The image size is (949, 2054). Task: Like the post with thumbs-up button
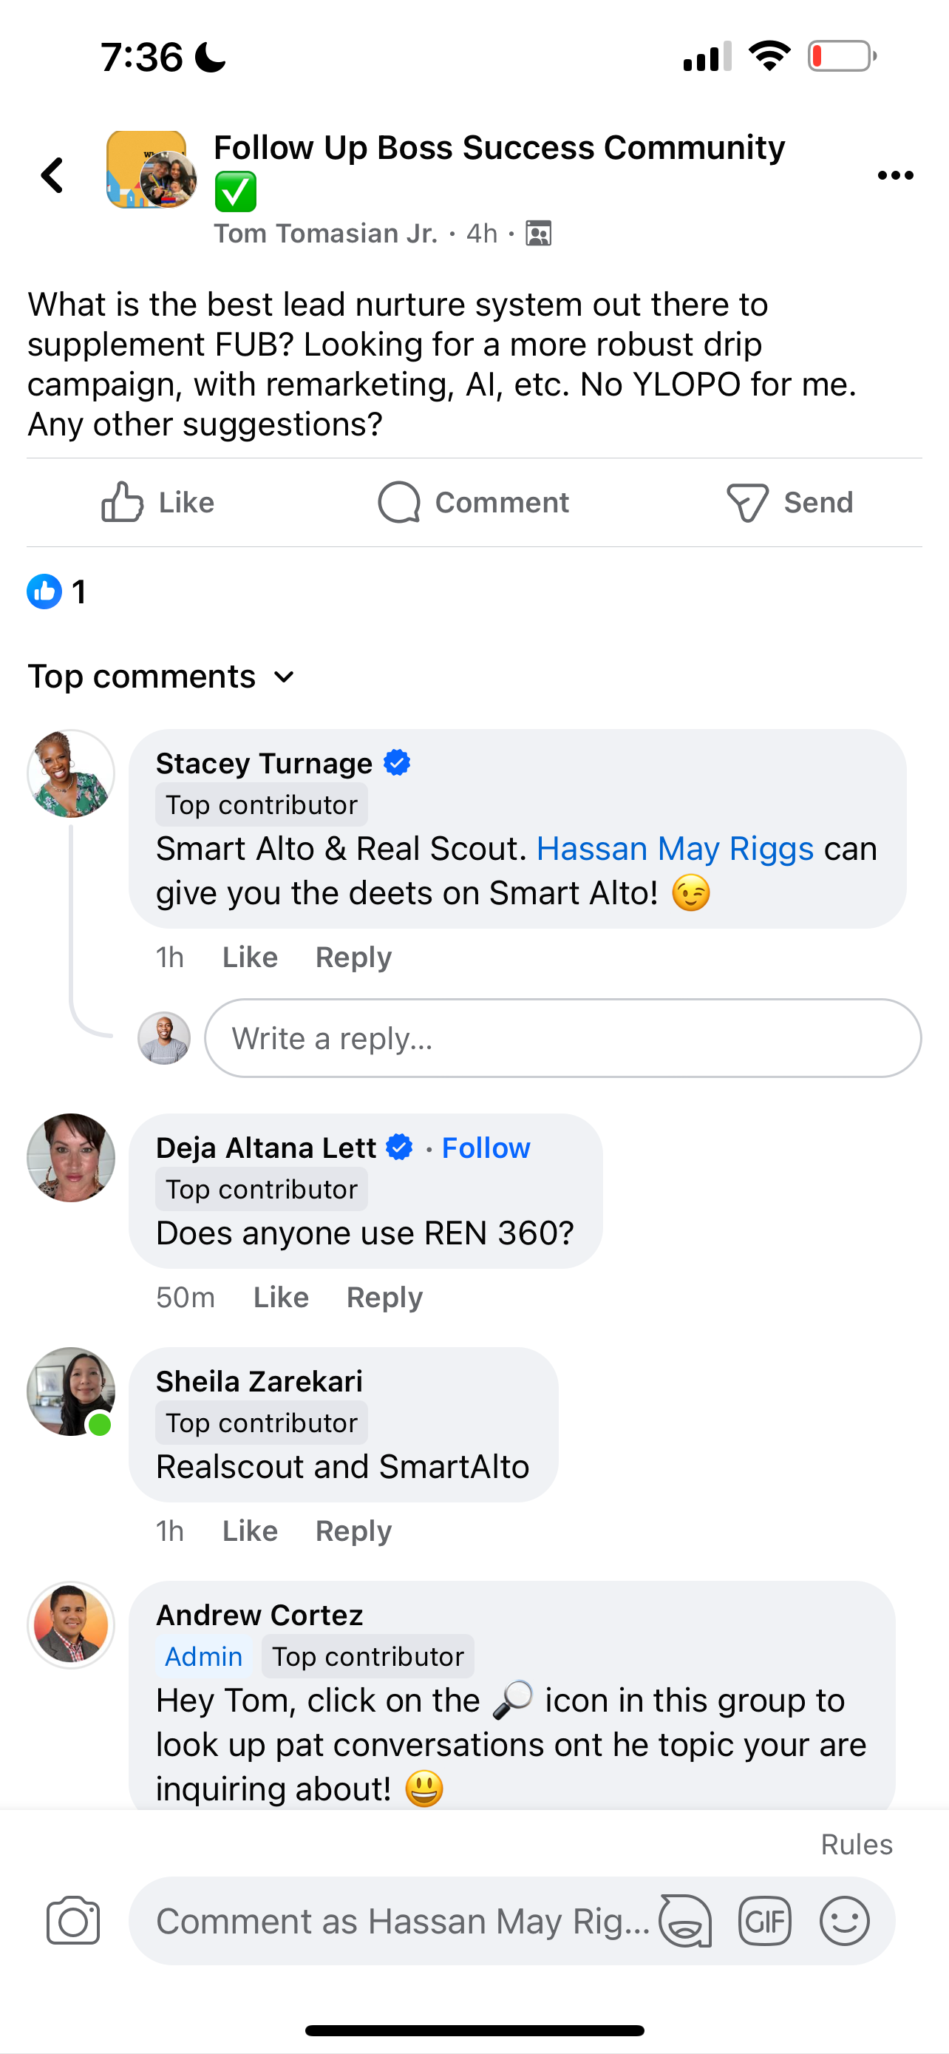(157, 502)
